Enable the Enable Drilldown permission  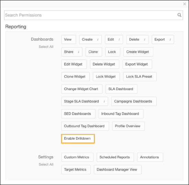pyautogui.click(x=78, y=139)
